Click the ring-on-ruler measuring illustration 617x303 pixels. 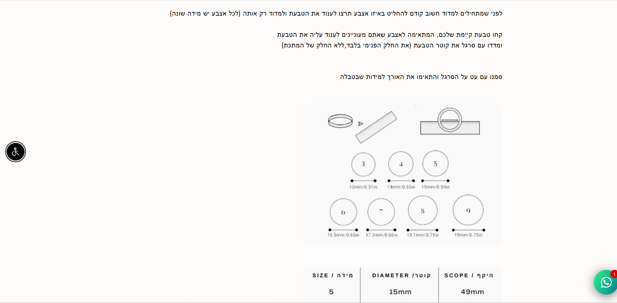(x=450, y=122)
